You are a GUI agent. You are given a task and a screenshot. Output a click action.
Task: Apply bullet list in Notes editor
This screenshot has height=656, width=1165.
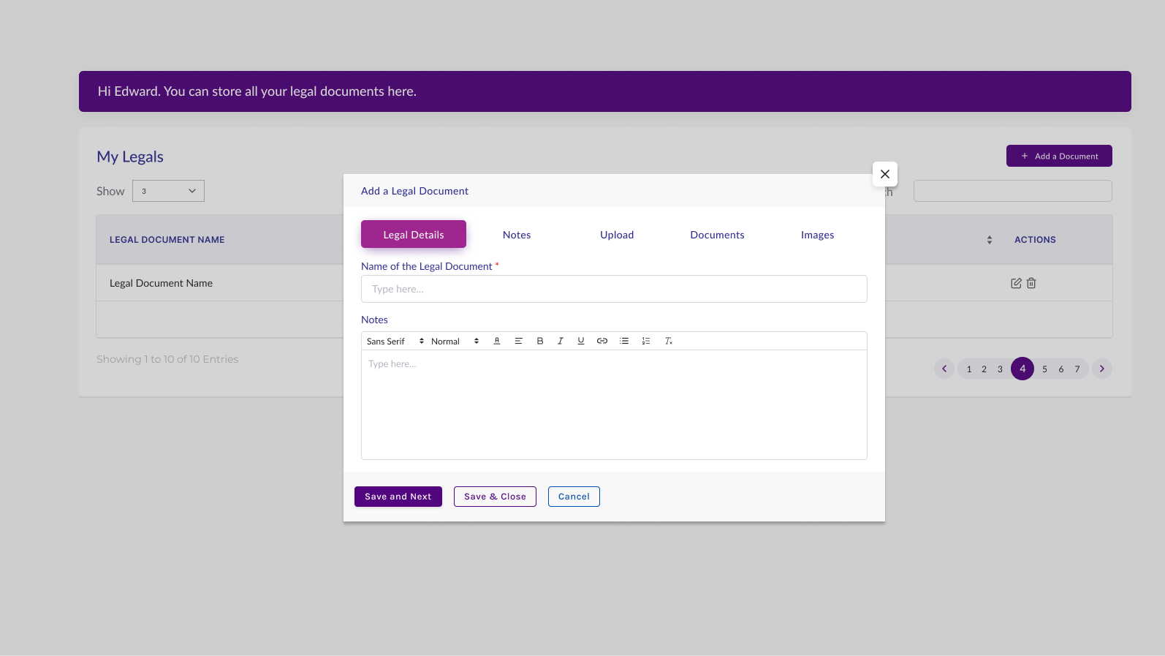(x=624, y=341)
